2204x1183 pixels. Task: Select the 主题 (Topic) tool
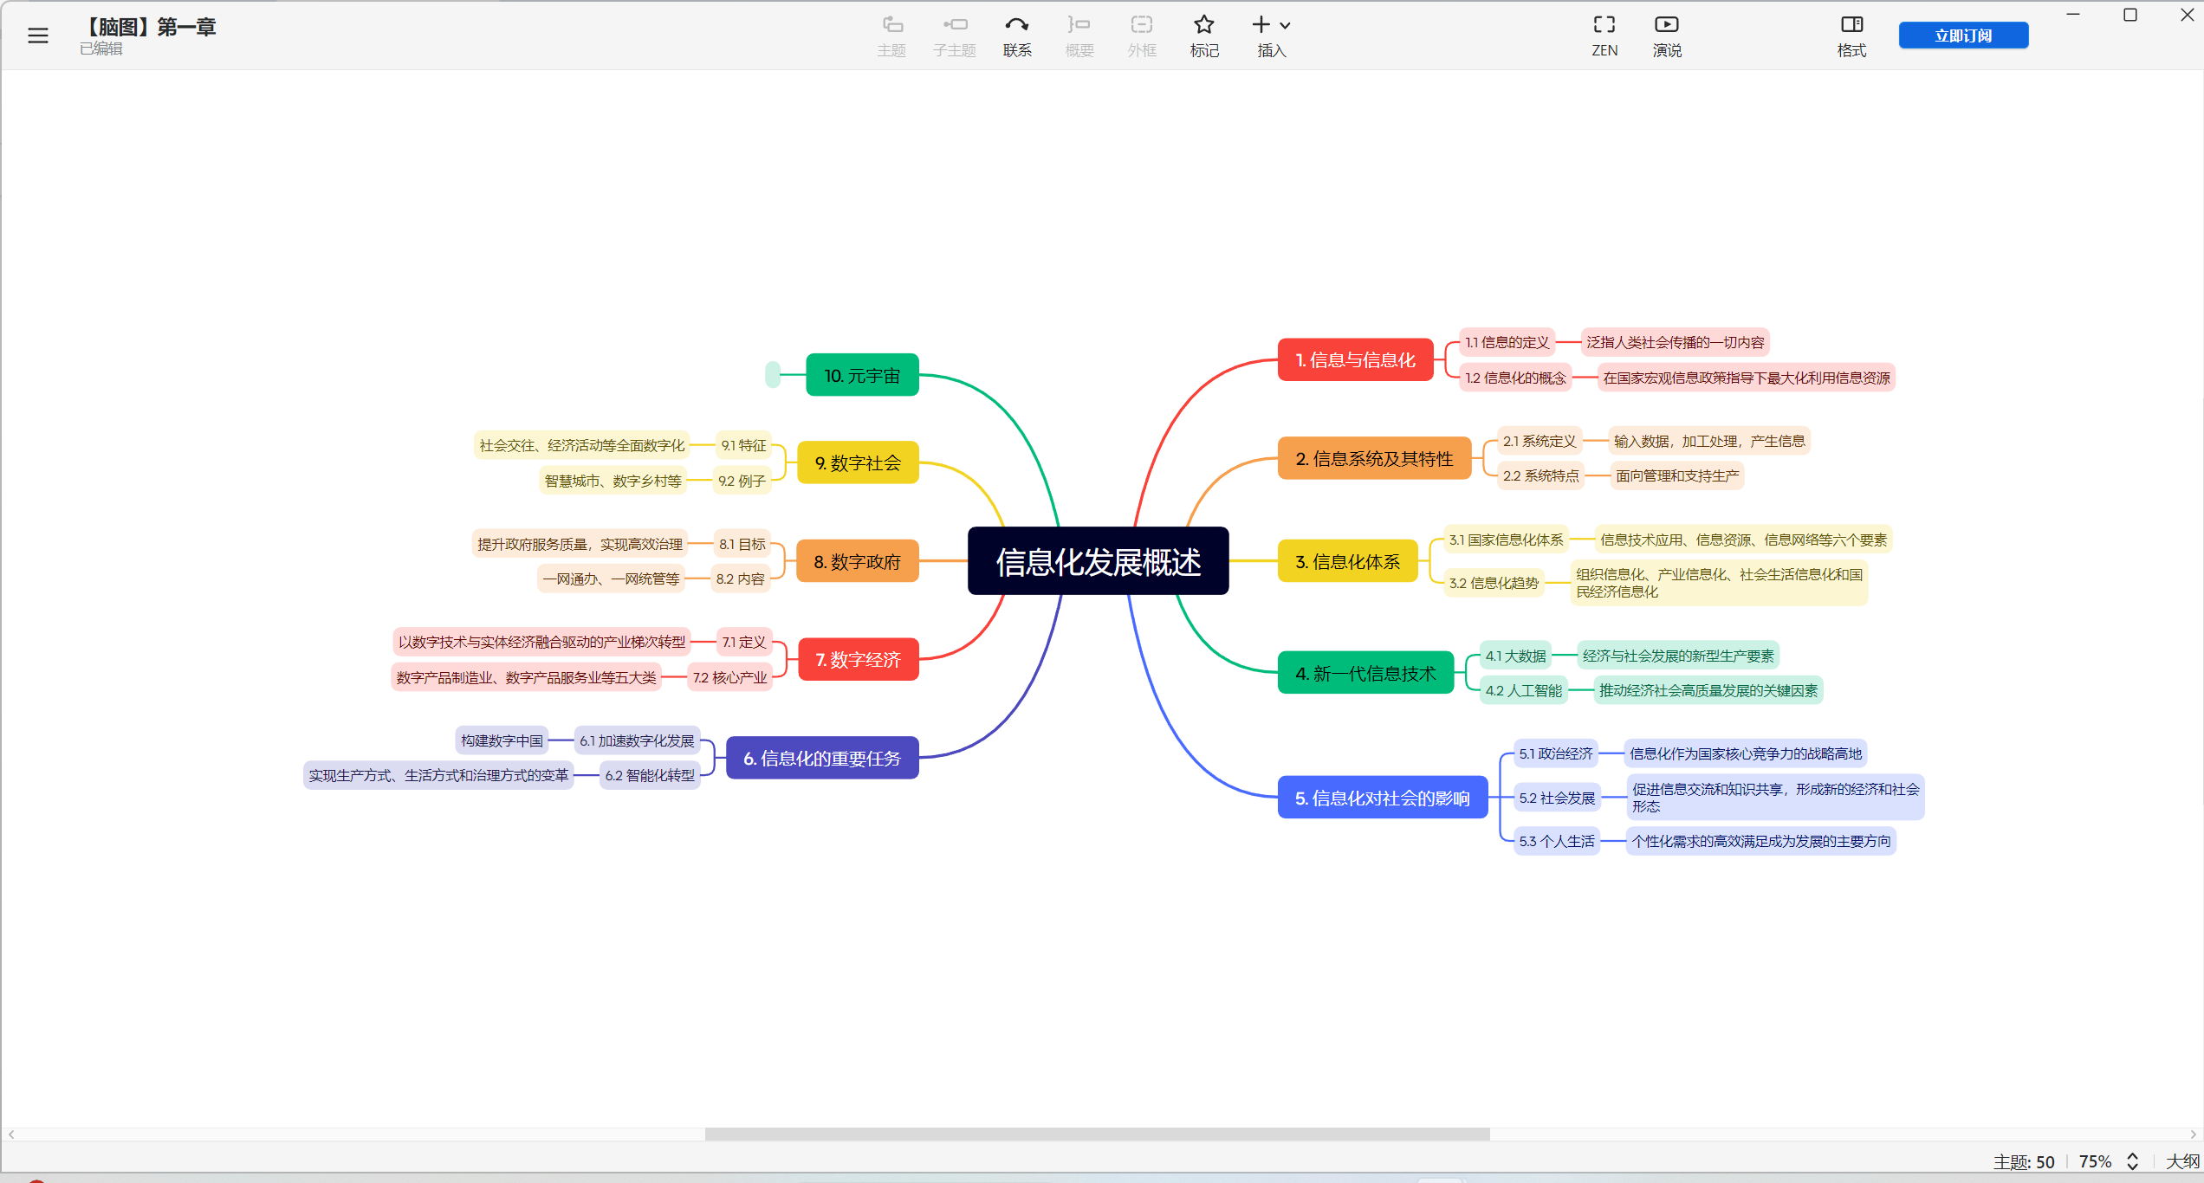[x=891, y=35]
